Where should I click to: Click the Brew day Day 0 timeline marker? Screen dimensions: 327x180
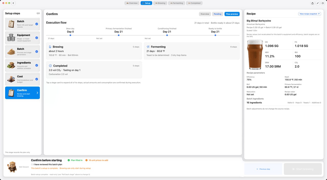70,35
